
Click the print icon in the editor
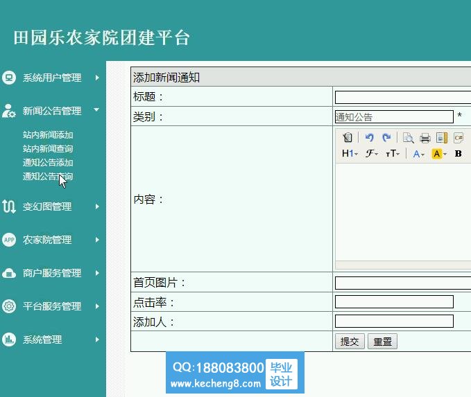click(425, 138)
